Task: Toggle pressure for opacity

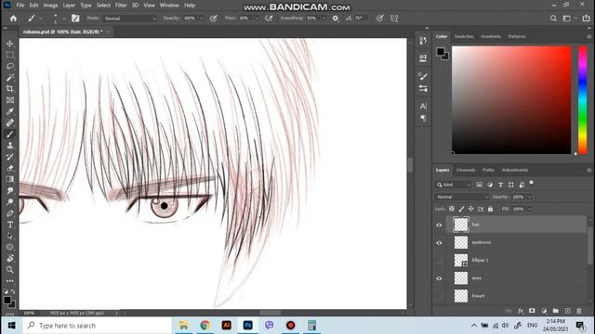Action: [214, 19]
